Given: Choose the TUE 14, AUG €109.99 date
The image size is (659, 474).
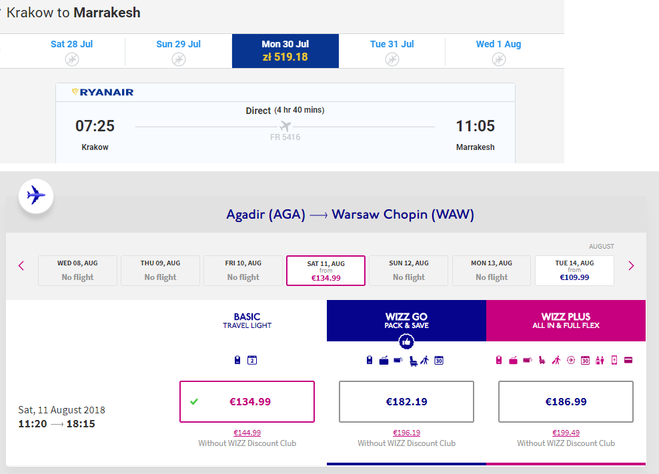Looking at the screenshot, I should click(574, 271).
